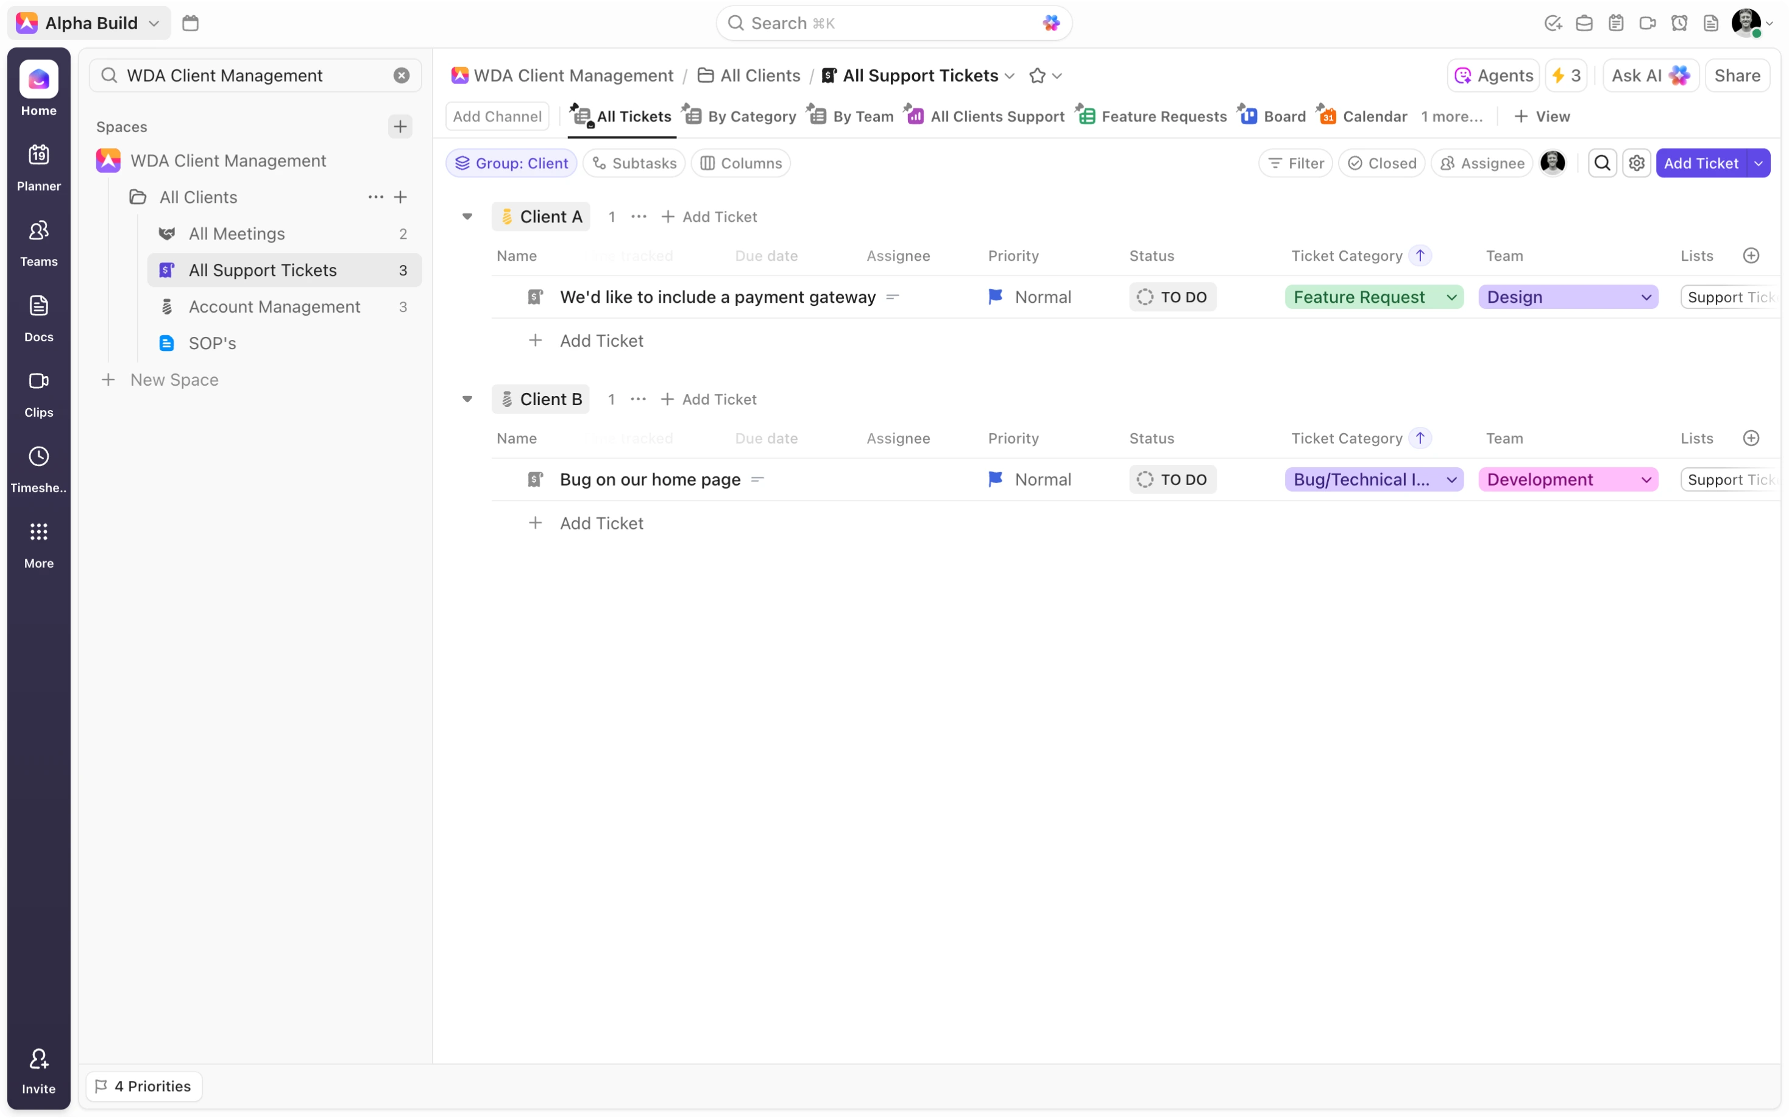Open the Design team dropdown on the payment gateway ticket
Viewport: 1789px width, 1118px height.
pyautogui.click(x=1646, y=297)
